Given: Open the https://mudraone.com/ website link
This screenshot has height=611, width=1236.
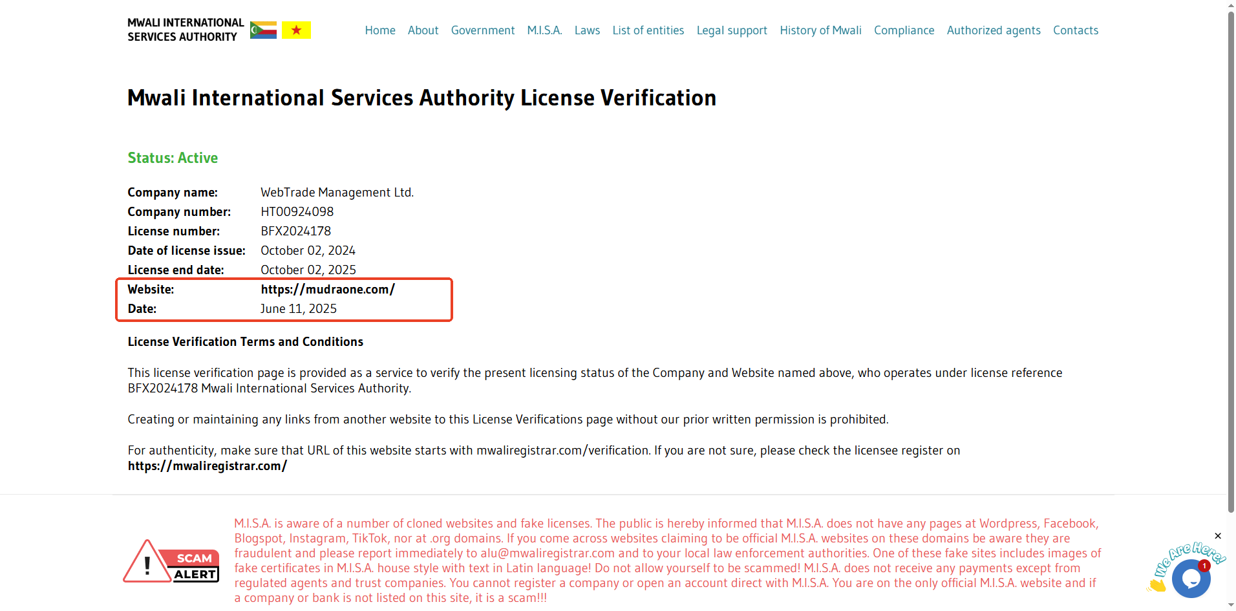Looking at the screenshot, I should click(328, 290).
